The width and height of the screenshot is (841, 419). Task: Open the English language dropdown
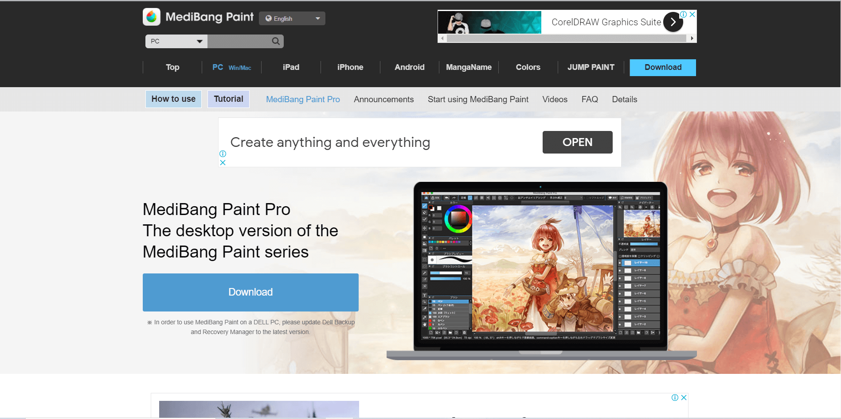coord(292,19)
